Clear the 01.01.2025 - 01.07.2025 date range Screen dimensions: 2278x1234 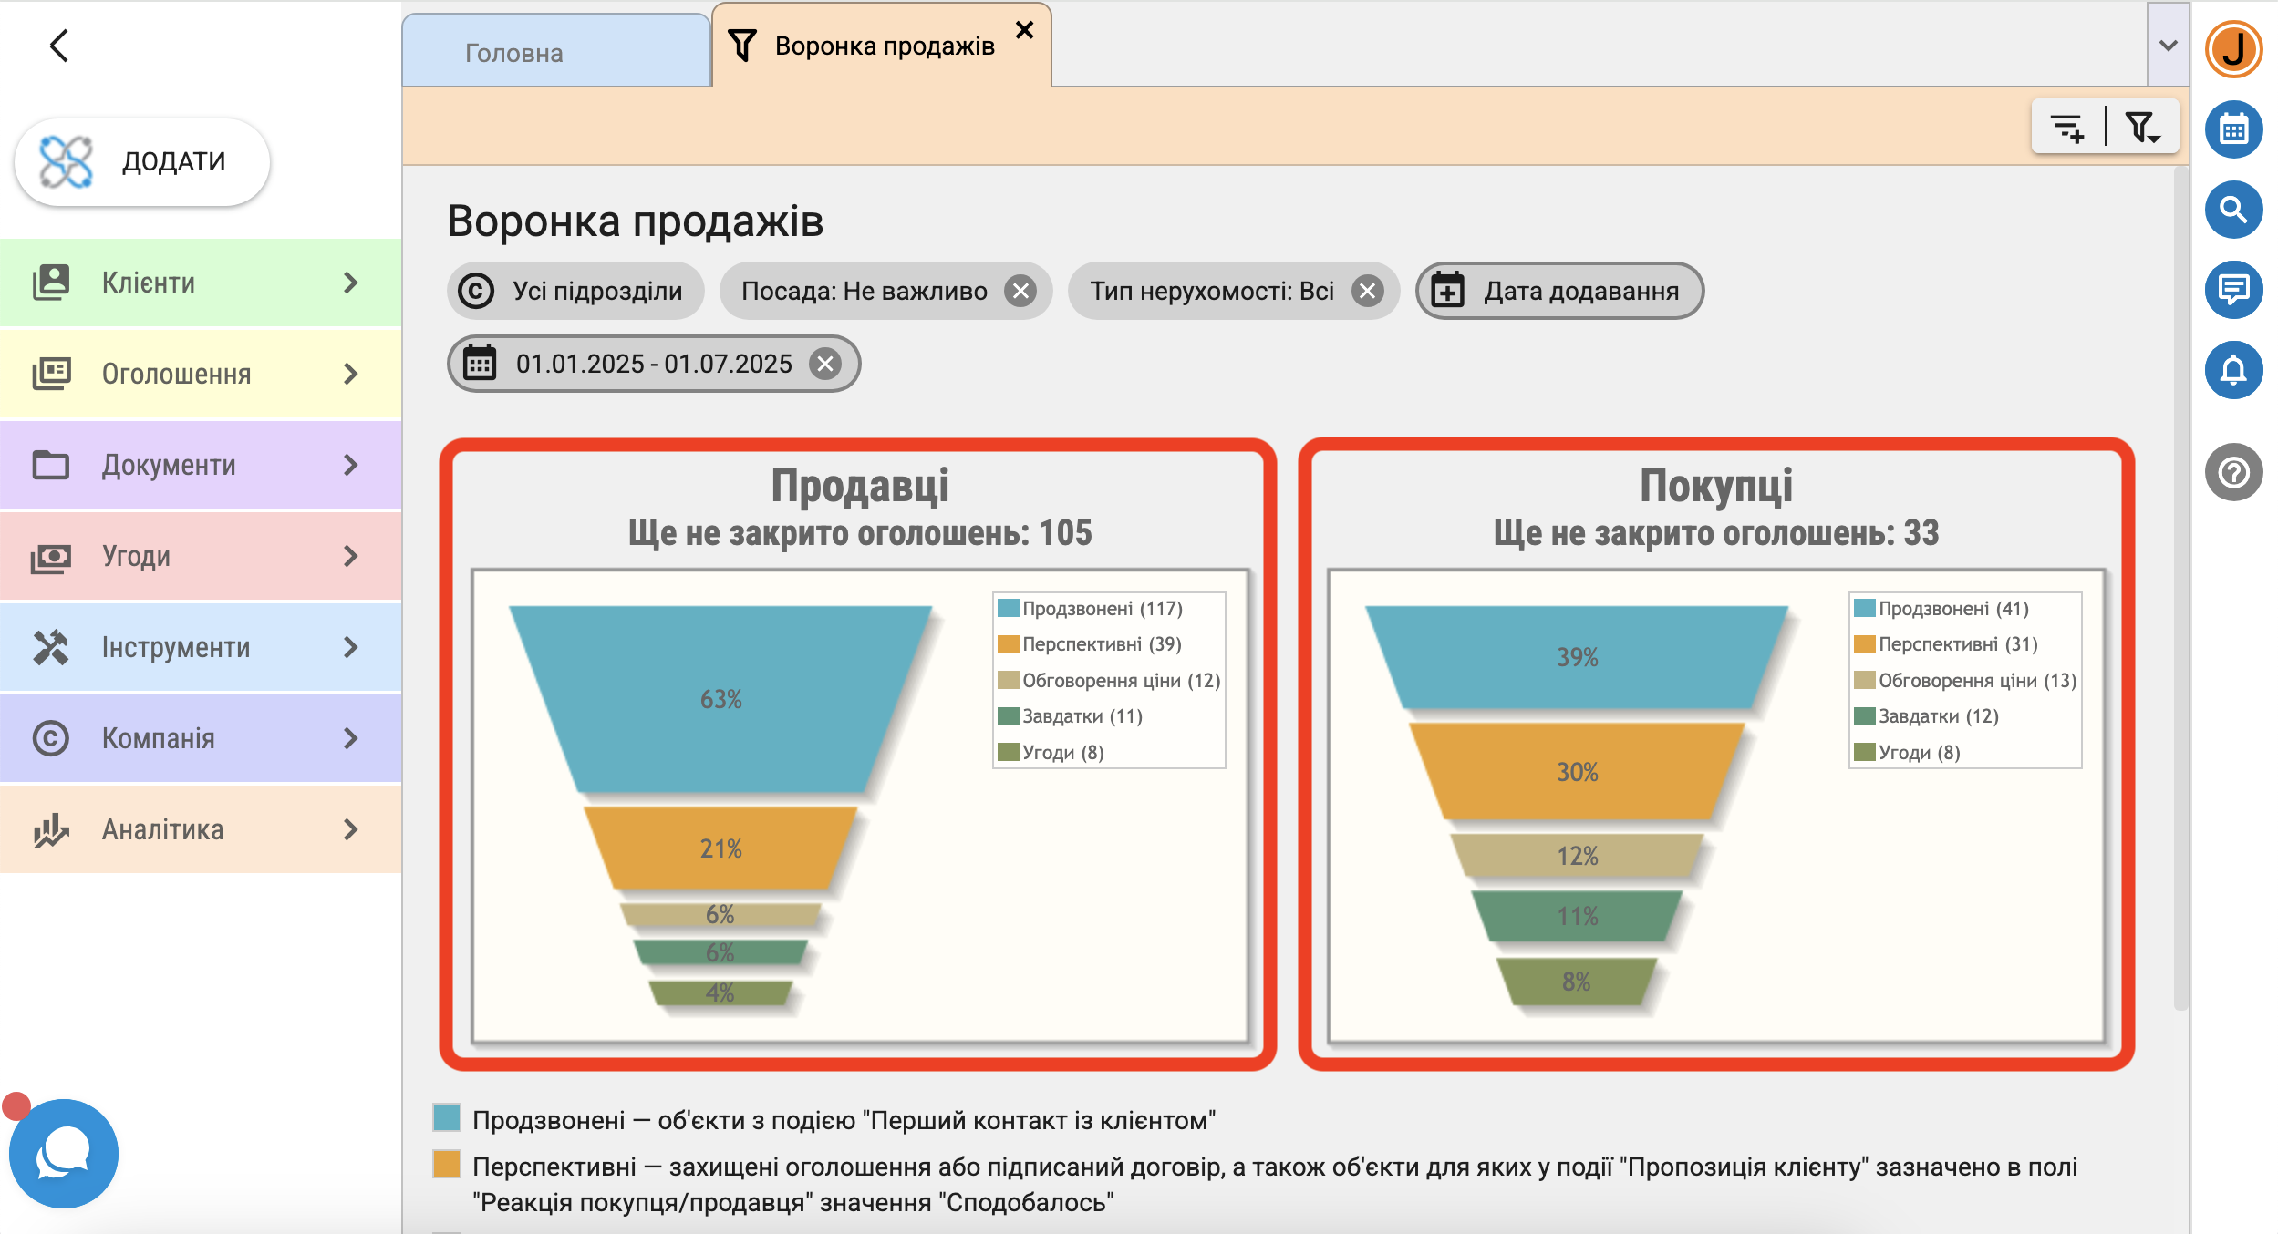coord(825,364)
